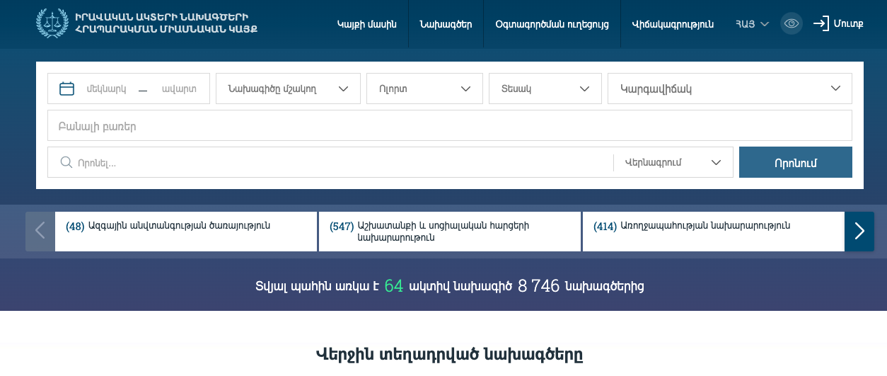
Task: Click the calendar icon in date range
Action: pyautogui.click(x=67, y=89)
